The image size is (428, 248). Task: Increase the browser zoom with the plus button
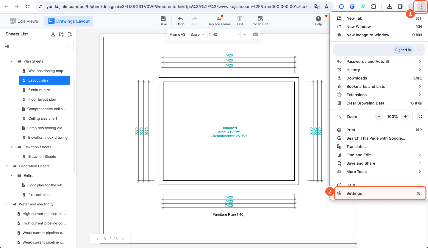405,116
